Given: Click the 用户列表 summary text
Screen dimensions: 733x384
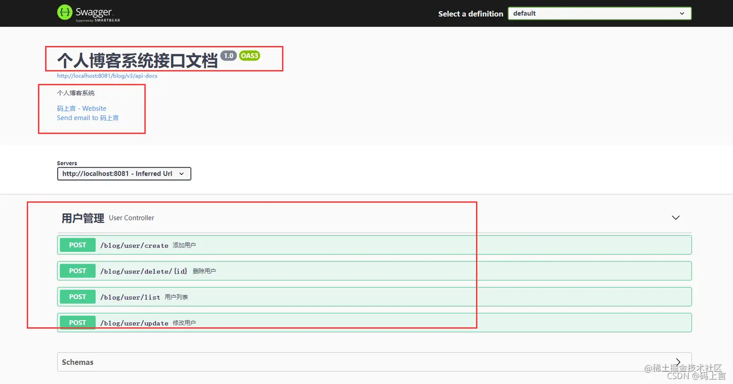Looking at the screenshot, I should click(176, 297).
